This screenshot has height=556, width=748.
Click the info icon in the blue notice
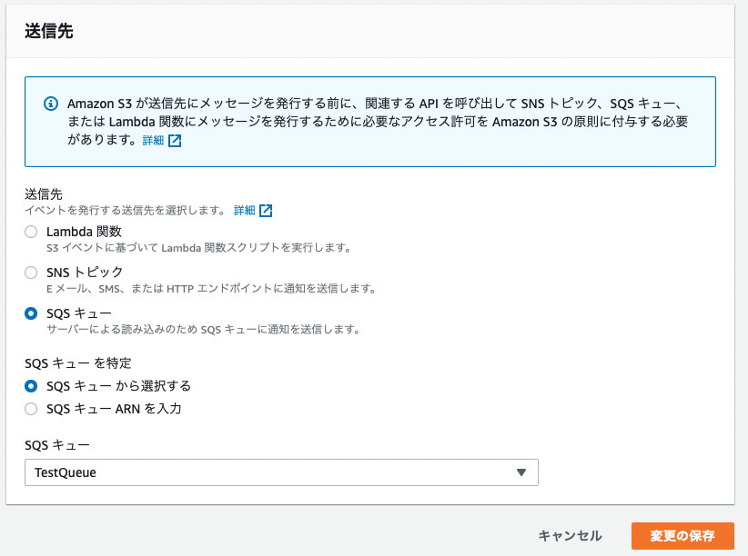(x=51, y=104)
